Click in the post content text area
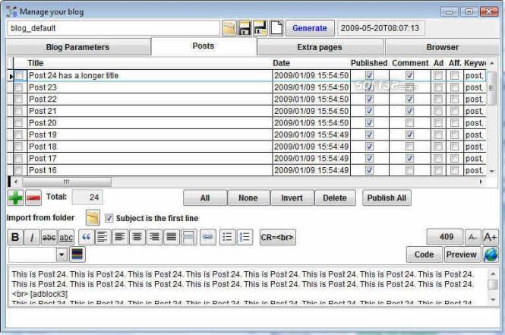Screen dimensions: 505x335 click(x=247, y=286)
